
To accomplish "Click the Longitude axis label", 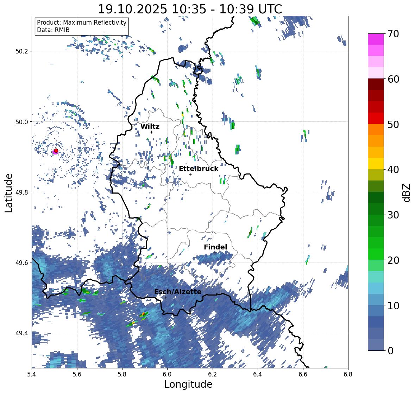I will pos(188,384).
